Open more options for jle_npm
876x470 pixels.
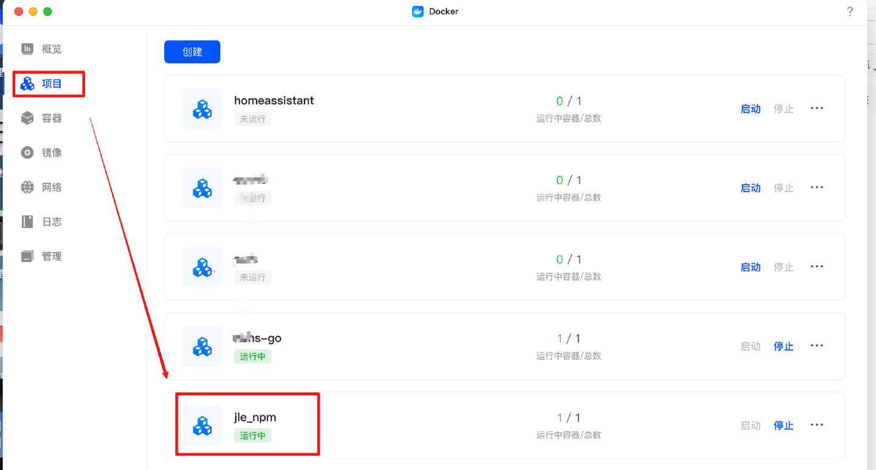(816, 425)
